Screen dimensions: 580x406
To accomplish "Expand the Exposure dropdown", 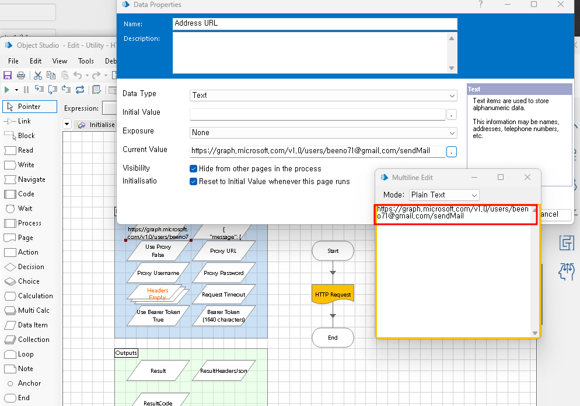I will pyautogui.click(x=323, y=133).
